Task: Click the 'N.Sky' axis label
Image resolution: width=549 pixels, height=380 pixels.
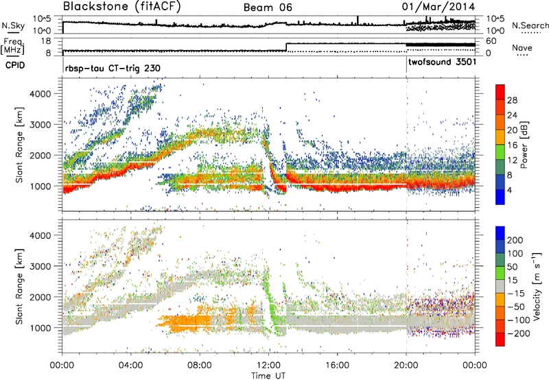Action: [x=13, y=25]
